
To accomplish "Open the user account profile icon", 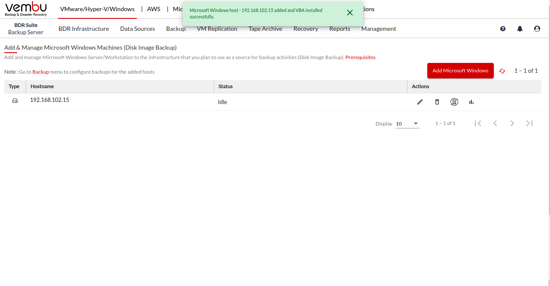I will pyautogui.click(x=537, y=29).
